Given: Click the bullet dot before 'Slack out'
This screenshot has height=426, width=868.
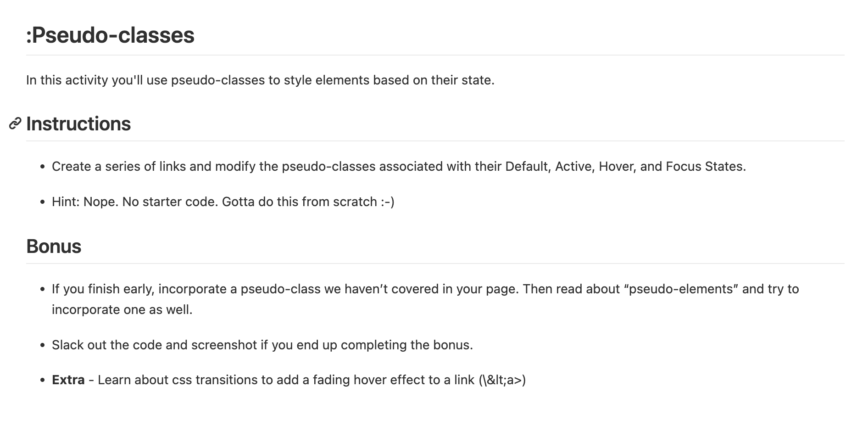Looking at the screenshot, I should (x=43, y=345).
